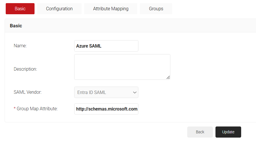Switch to the Configuration tab

point(59,9)
